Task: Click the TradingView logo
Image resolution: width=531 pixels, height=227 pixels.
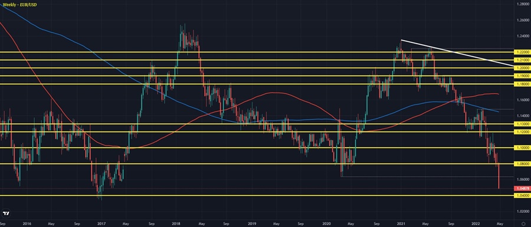Action: point(6,213)
